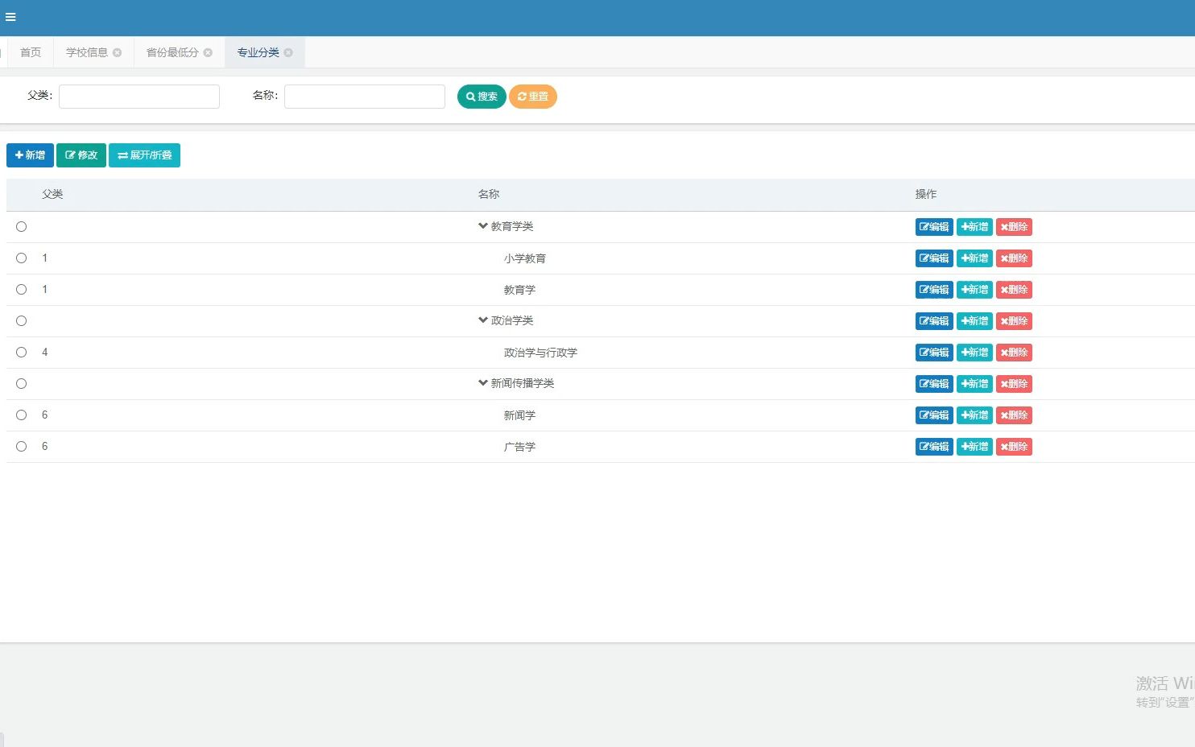Click 新增 in the 教育学类 row
Screen dimensions: 1195x747
pos(974,227)
